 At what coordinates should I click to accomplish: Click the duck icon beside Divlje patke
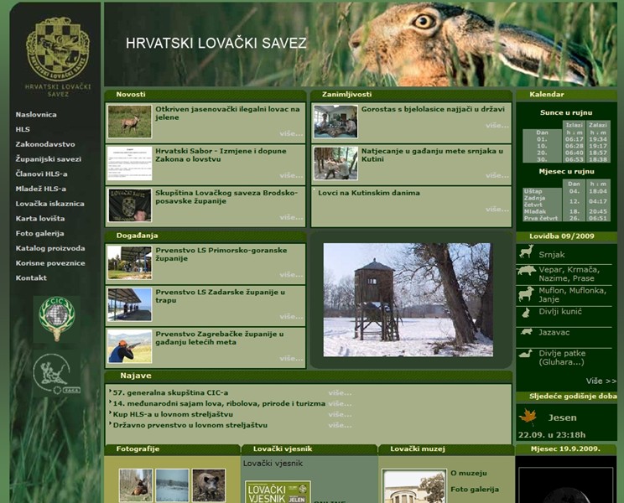click(x=525, y=354)
